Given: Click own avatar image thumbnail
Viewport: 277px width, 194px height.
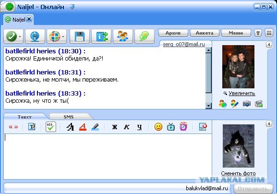Looking at the screenshot, I should click(239, 146).
